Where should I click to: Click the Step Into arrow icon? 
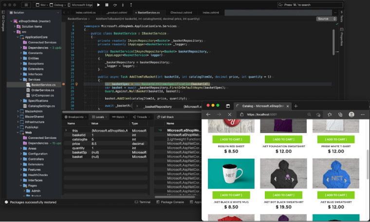(123, 5)
